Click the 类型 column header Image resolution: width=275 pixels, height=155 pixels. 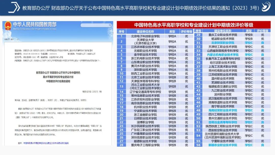click(x=173, y=31)
